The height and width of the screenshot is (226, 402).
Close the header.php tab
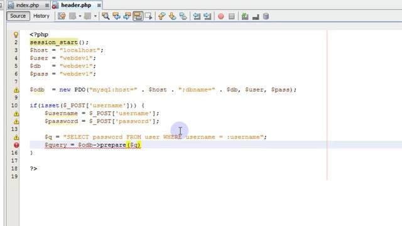point(99,5)
